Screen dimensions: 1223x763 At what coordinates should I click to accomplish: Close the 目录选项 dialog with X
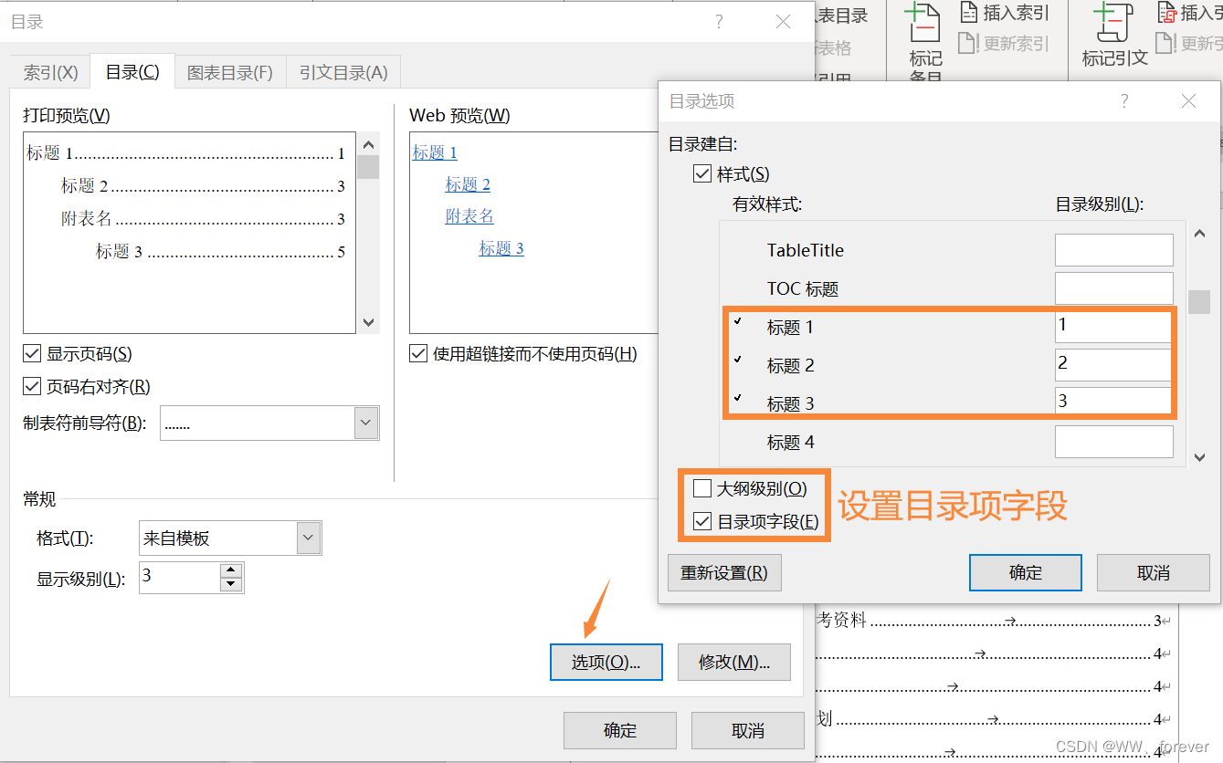(1188, 101)
